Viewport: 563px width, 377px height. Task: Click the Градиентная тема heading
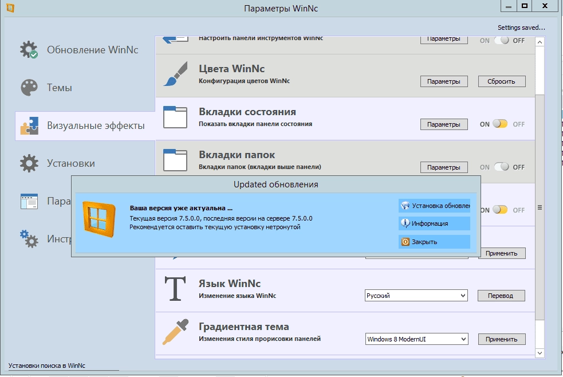[x=244, y=327]
